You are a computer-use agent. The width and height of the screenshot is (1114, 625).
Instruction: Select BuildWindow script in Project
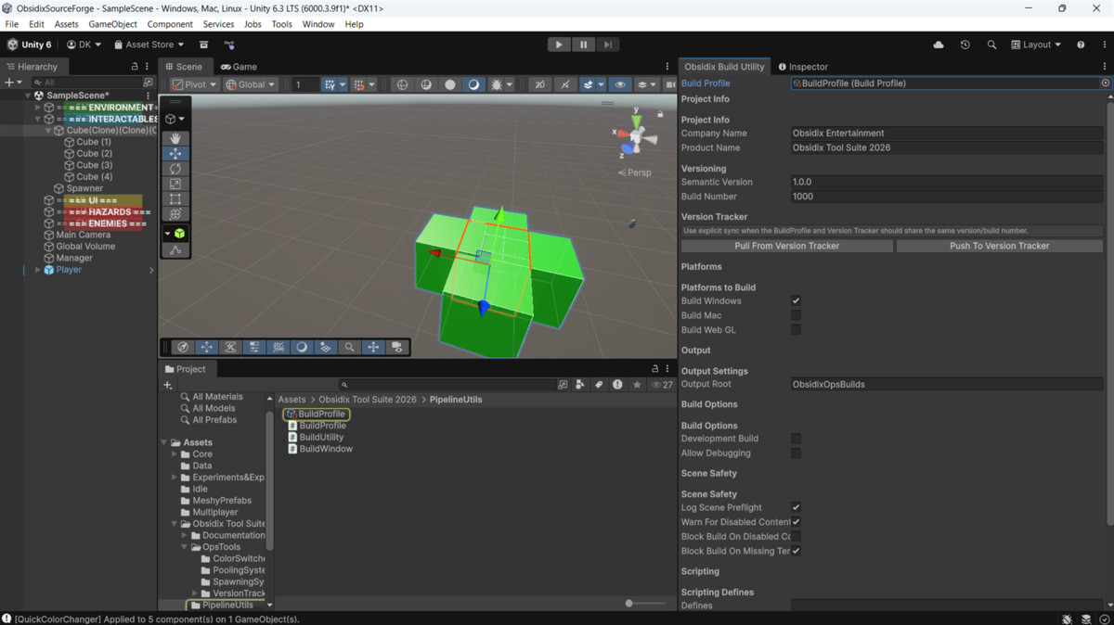click(x=320, y=449)
